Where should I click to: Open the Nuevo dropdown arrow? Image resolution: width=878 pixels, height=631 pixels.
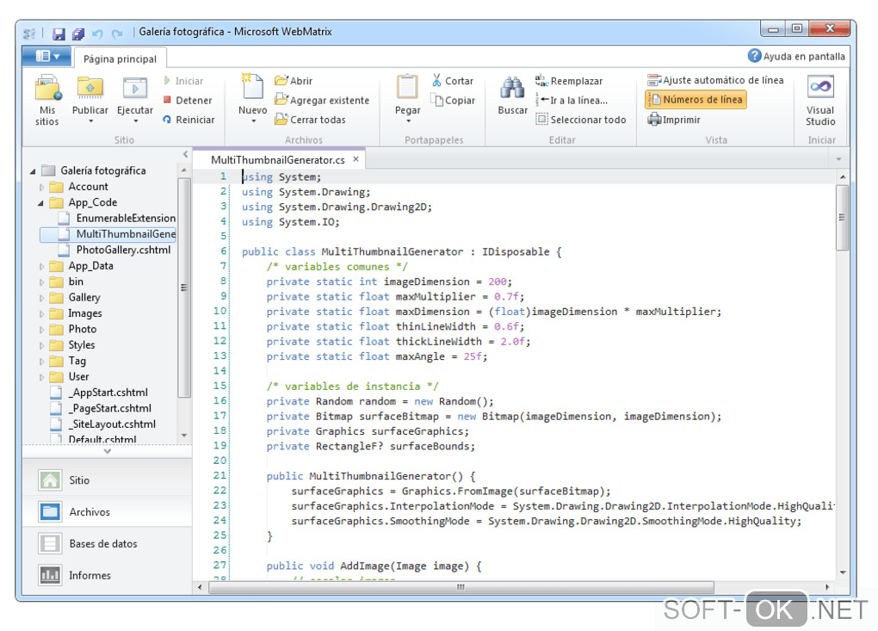click(x=252, y=121)
